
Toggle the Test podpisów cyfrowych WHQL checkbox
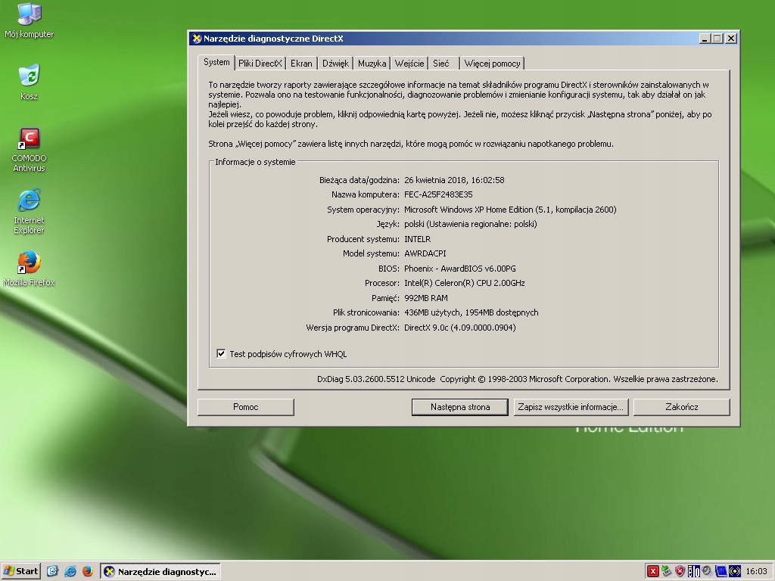[221, 354]
